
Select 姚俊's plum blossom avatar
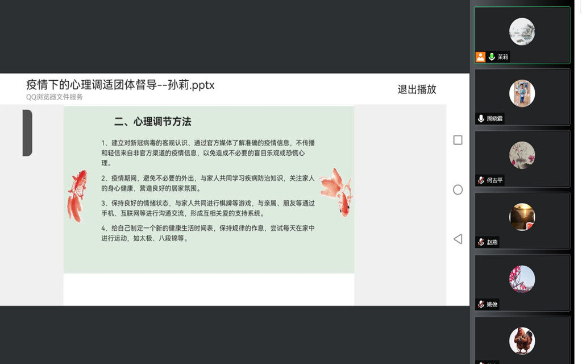(522, 279)
